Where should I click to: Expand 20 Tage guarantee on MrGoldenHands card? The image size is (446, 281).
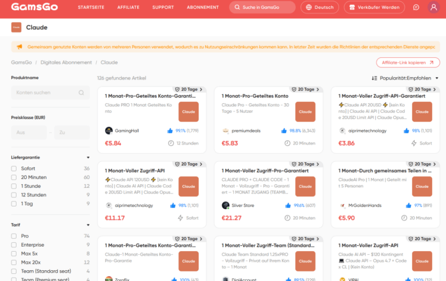point(422,164)
